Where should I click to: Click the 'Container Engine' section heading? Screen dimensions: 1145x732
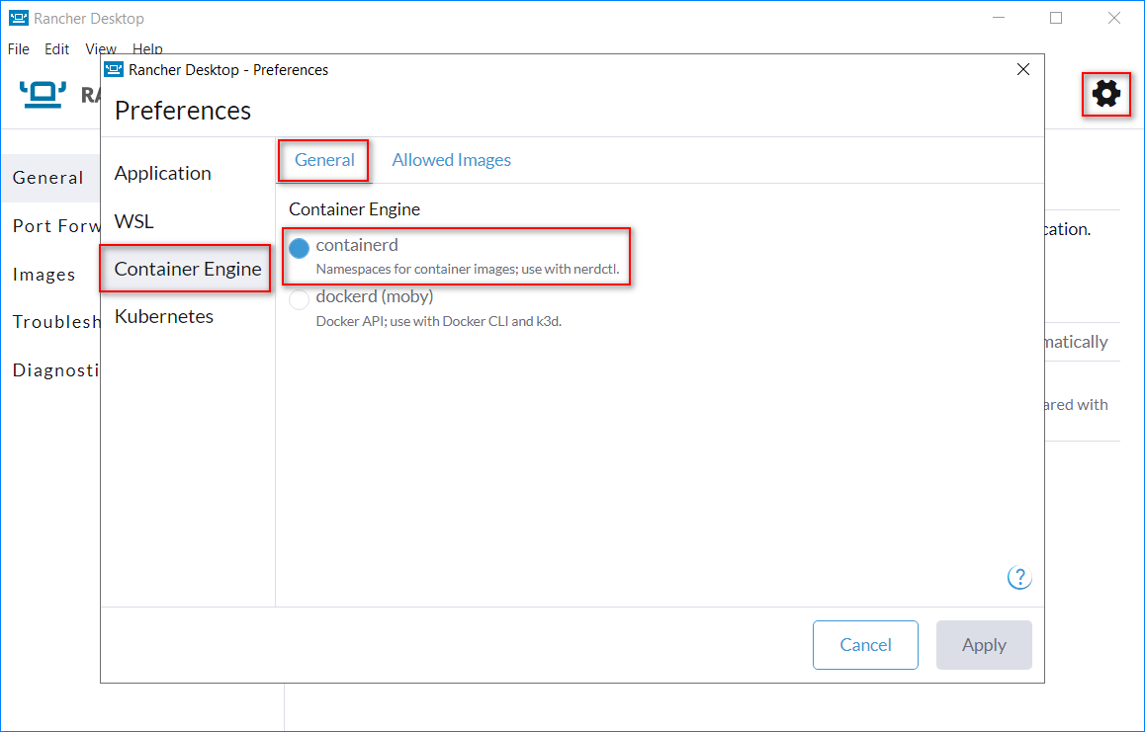(354, 209)
